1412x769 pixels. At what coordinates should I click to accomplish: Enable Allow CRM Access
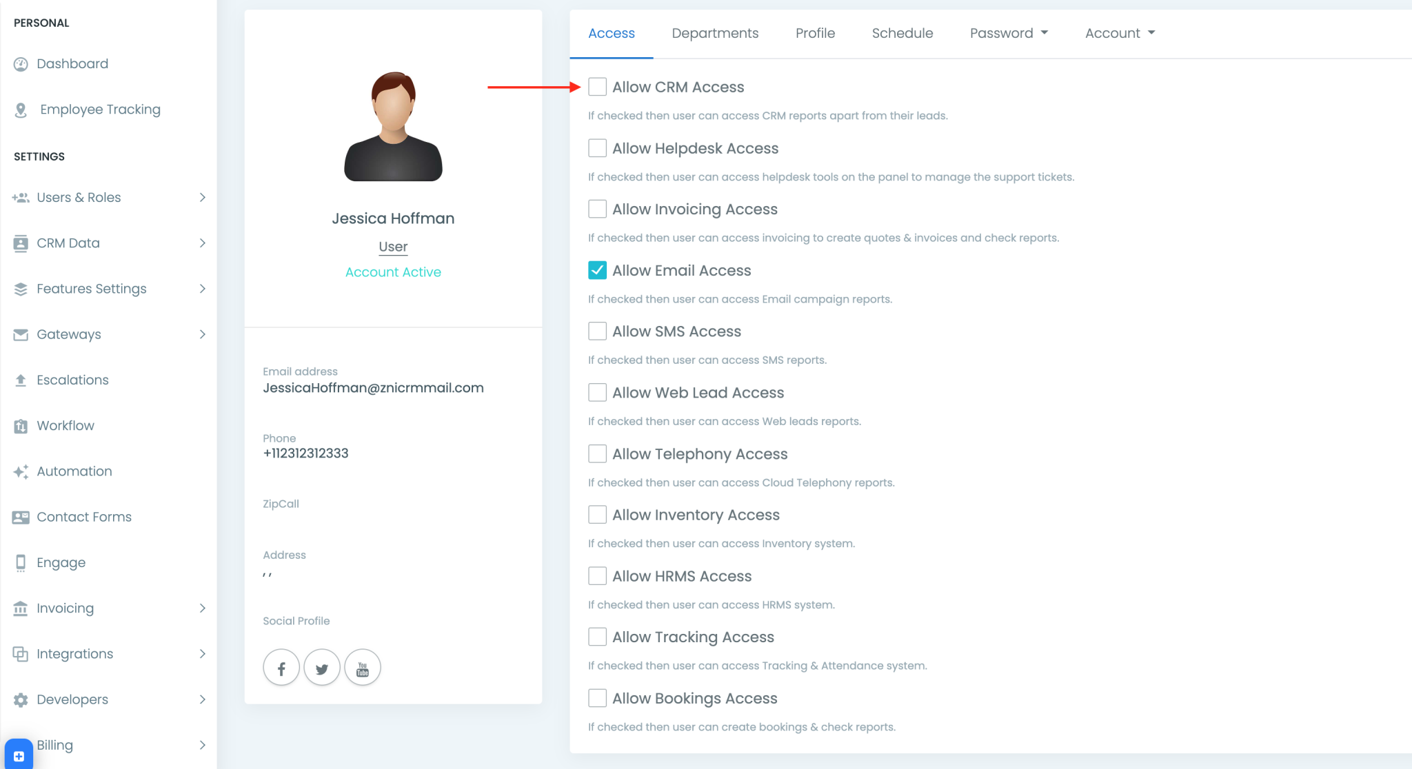click(x=596, y=87)
